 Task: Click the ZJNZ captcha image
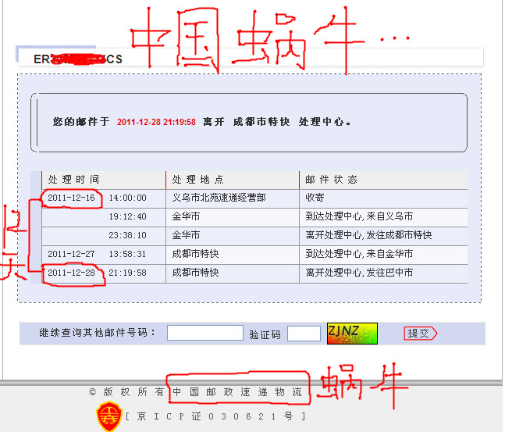(x=352, y=332)
